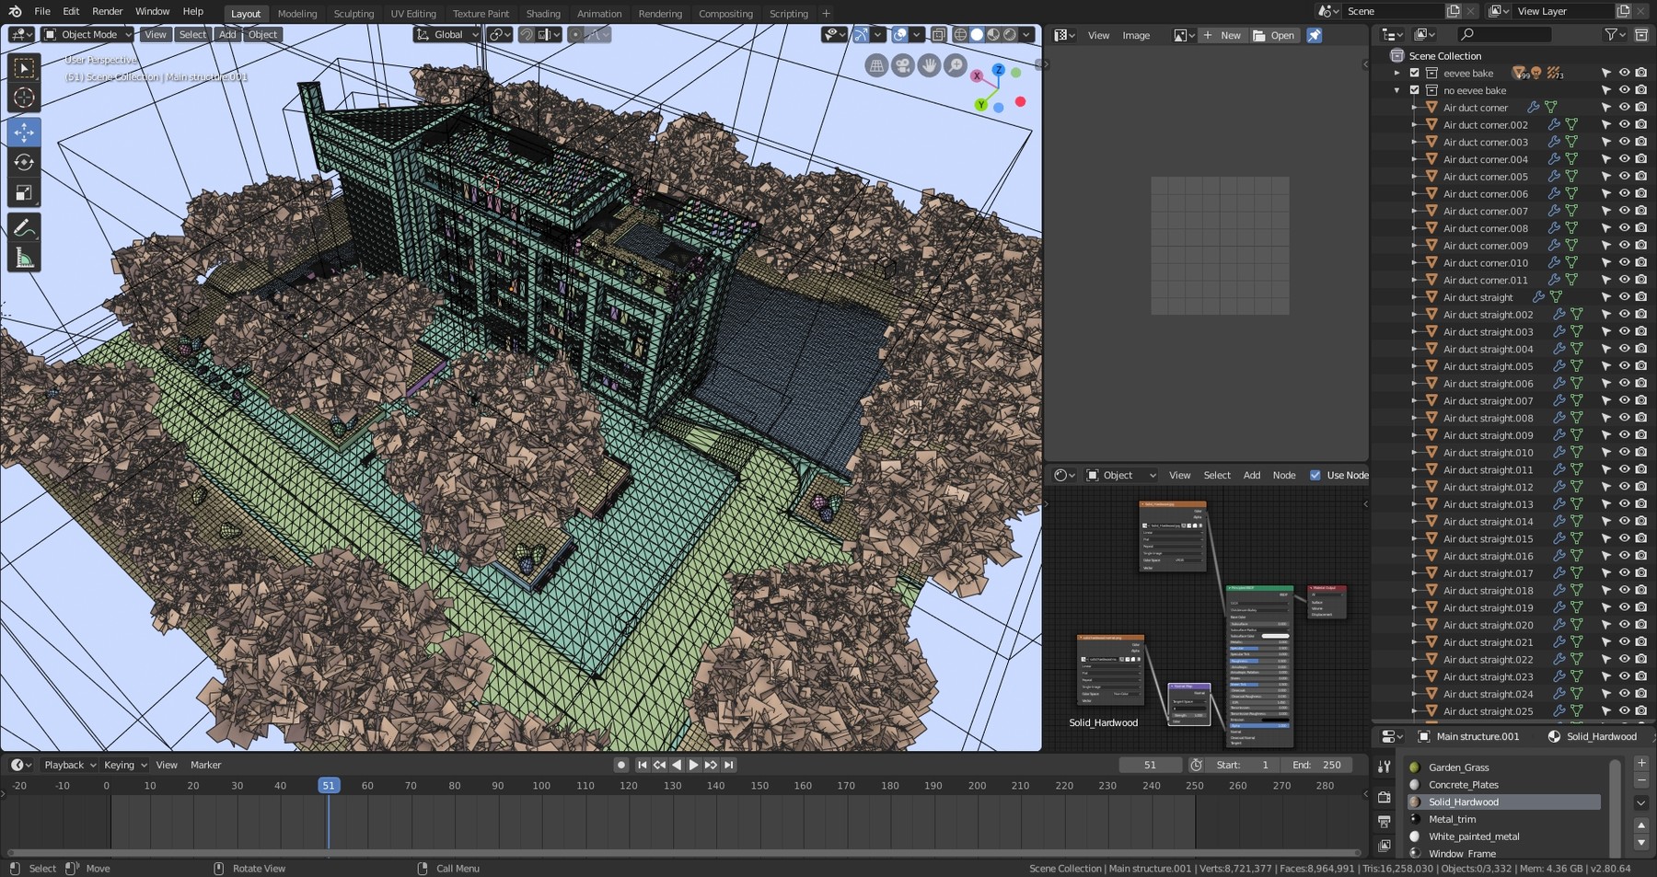Open the Render menu
This screenshot has width=1657, height=877.
pyautogui.click(x=107, y=11)
